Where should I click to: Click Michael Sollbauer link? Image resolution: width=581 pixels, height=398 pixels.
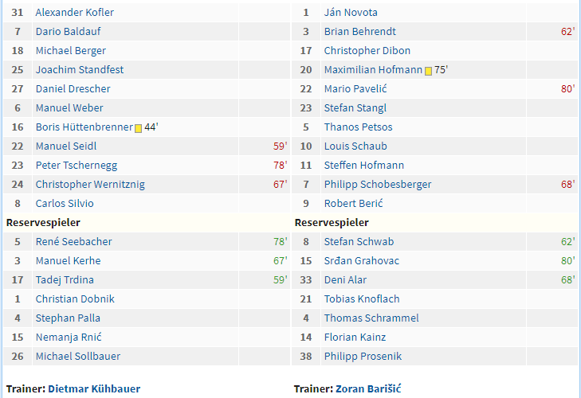(78, 356)
